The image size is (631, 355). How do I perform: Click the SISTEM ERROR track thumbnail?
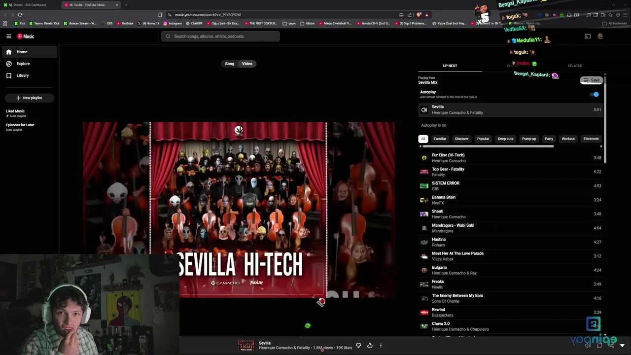pos(424,186)
